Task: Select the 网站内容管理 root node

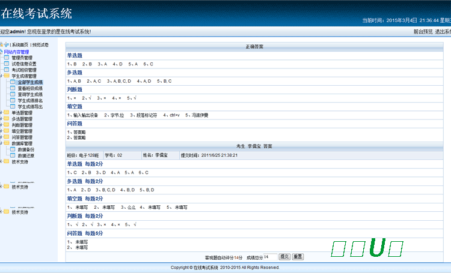Action: tap(16, 52)
